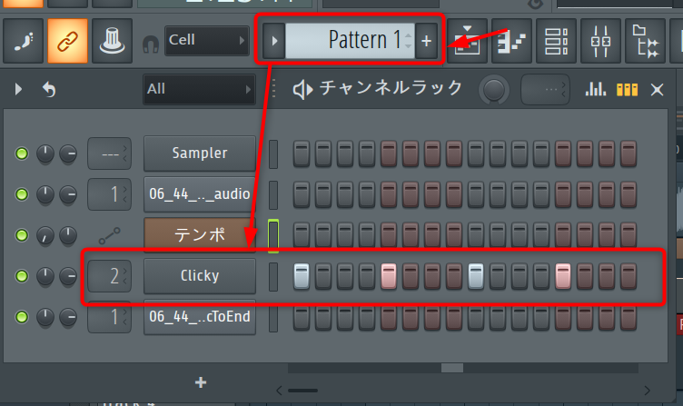
Task: Click the swing knob in the channel rack header
Action: [494, 89]
